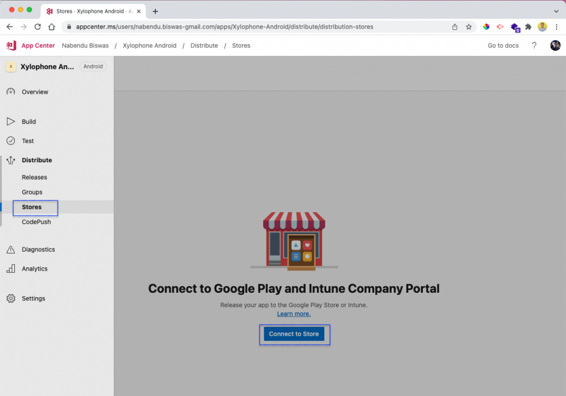Open Settings in sidebar
Viewport: 566px width, 396px height.
34,299
